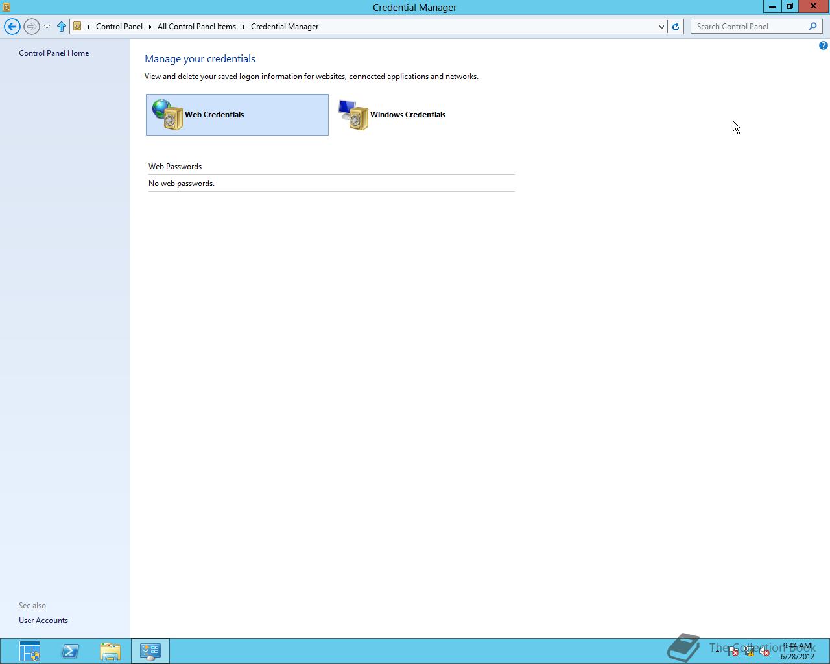Restore down the Credential Manager window
The width and height of the screenshot is (830, 664).
[789, 6]
